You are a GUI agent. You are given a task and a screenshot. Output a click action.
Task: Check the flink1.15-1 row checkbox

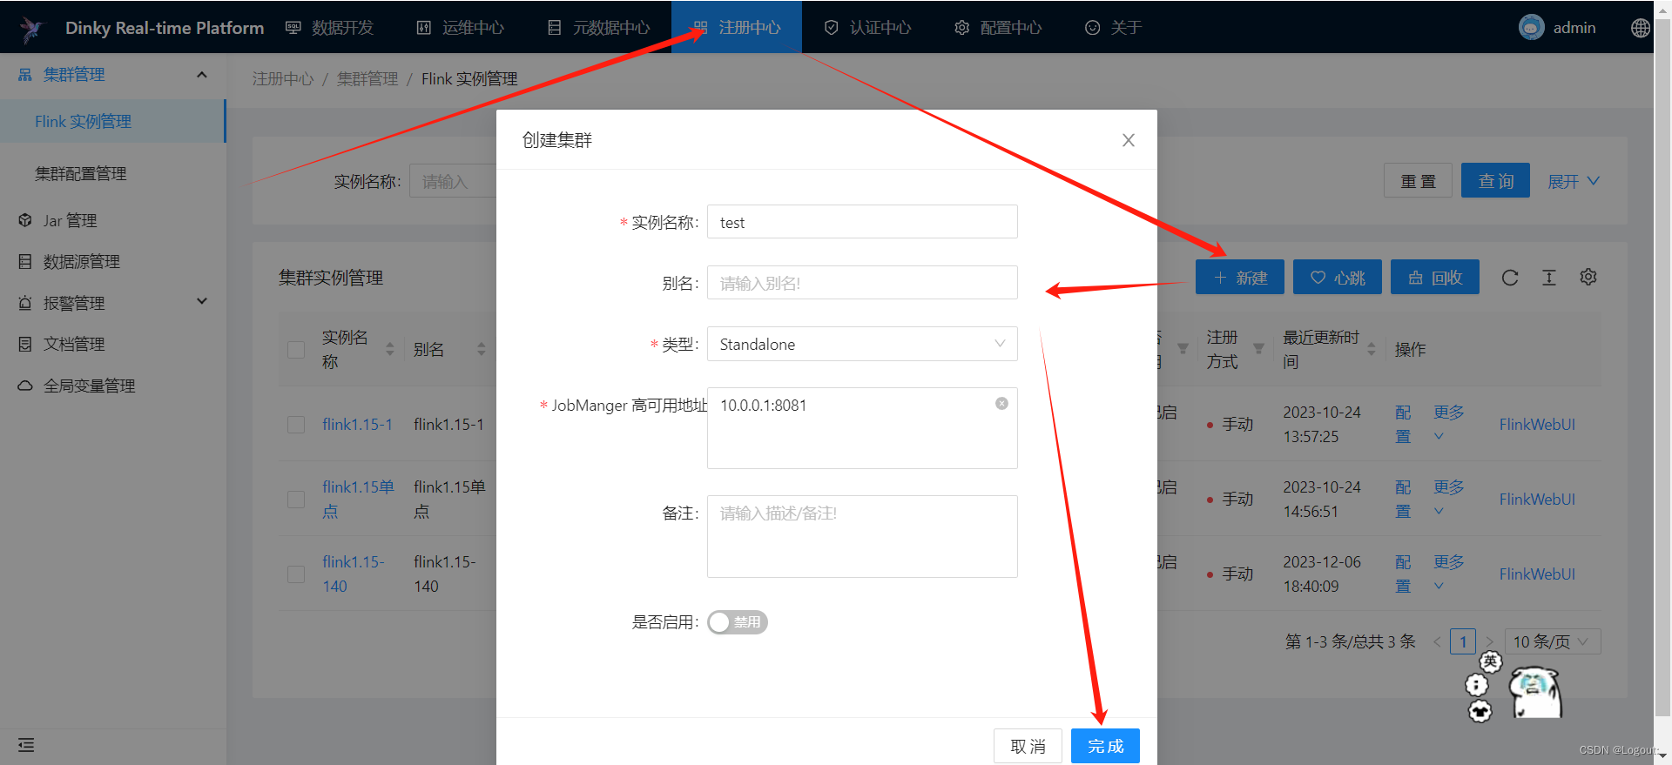coord(296,425)
